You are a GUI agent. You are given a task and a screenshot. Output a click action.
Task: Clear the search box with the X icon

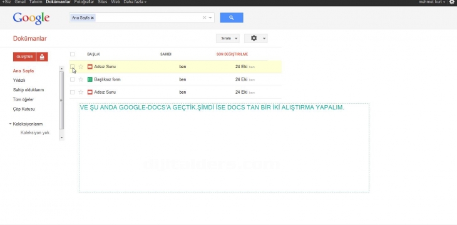(204, 17)
